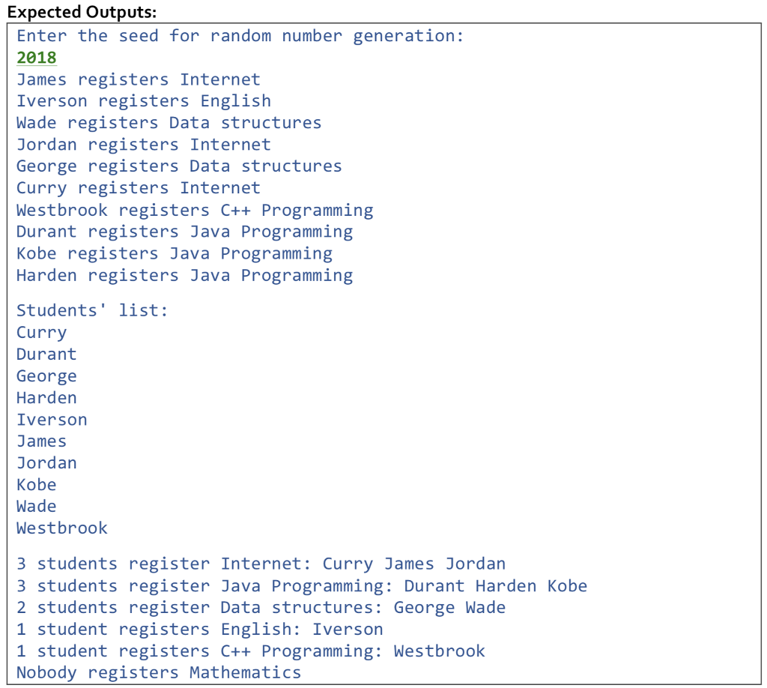767x688 pixels.
Task: Select 'Durant' in the students' list
Action: [x=46, y=354]
